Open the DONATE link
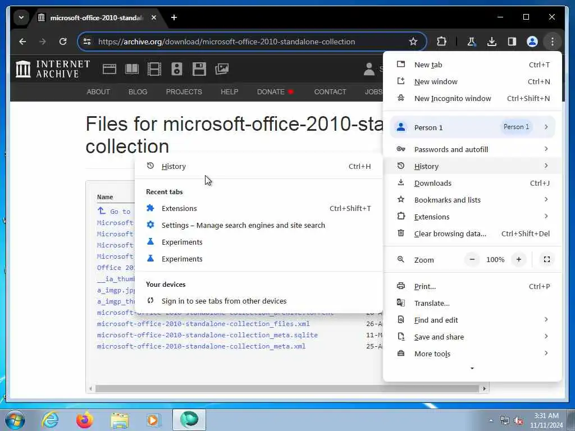The image size is (575, 431). [x=271, y=91]
